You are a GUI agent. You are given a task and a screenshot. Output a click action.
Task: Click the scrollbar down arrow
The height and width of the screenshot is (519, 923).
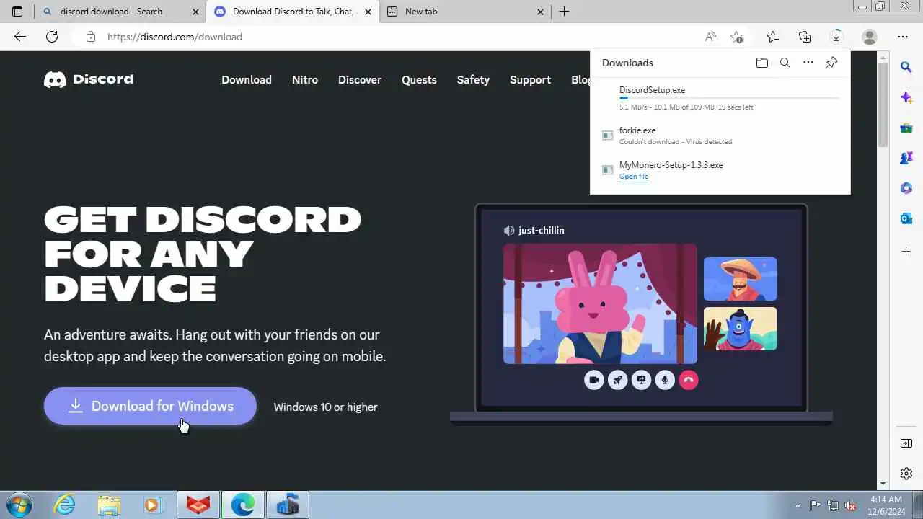click(x=883, y=484)
